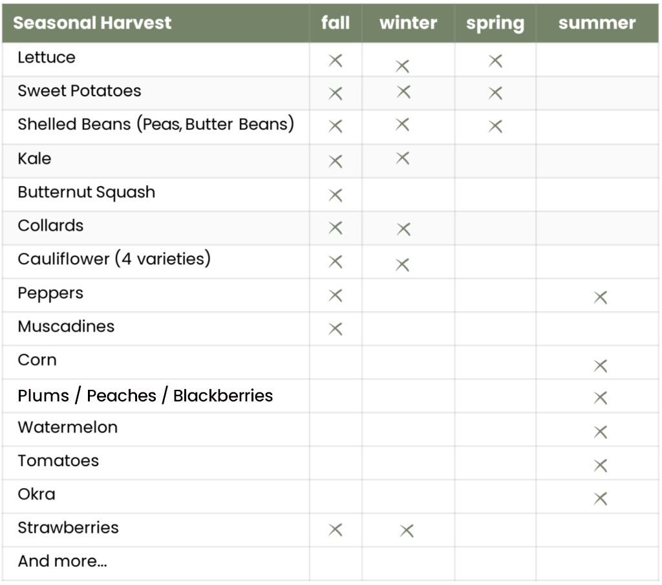
Task: Select the Butternut Squash fall X mark
Action: [336, 195]
